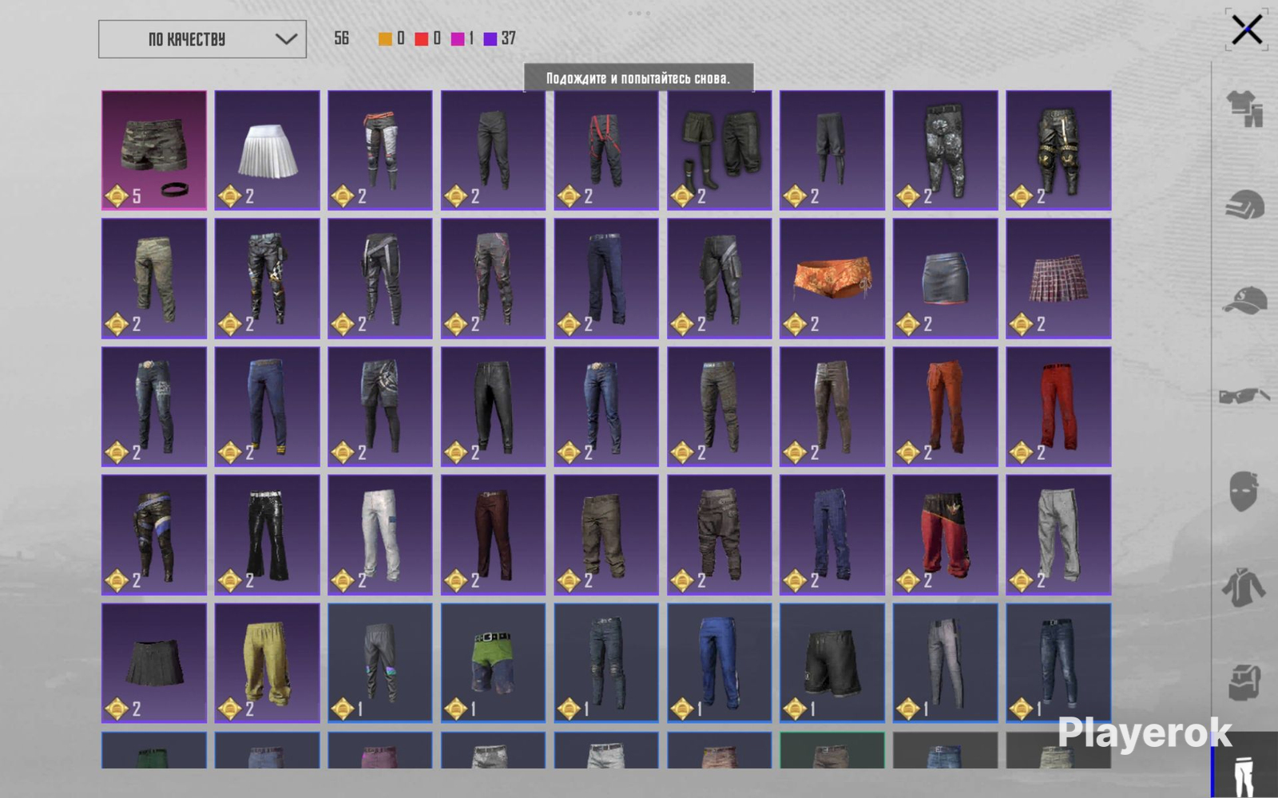
Task: Dismiss the "Подождите и попытайтесь снова" message
Action: click(638, 78)
